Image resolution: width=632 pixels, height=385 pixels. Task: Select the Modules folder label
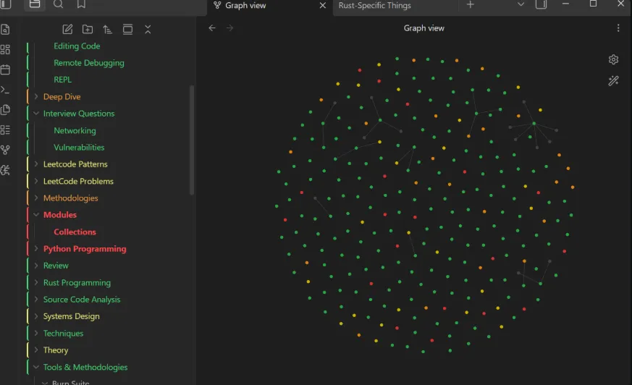(x=59, y=215)
